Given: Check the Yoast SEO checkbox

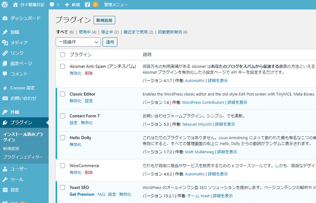Looking at the screenshot, I should pos(62,187).
